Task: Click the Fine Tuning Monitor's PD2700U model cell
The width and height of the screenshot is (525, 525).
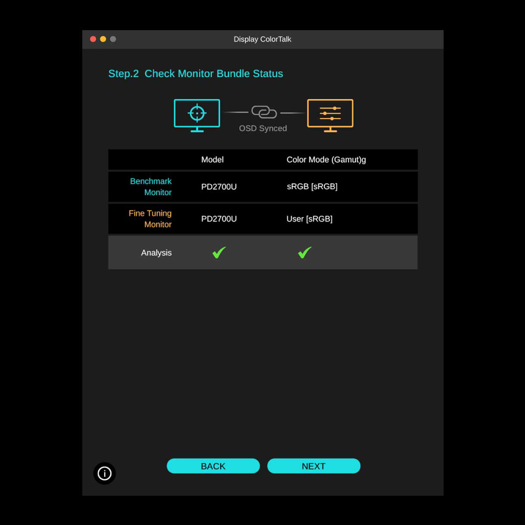Action: 219,219
